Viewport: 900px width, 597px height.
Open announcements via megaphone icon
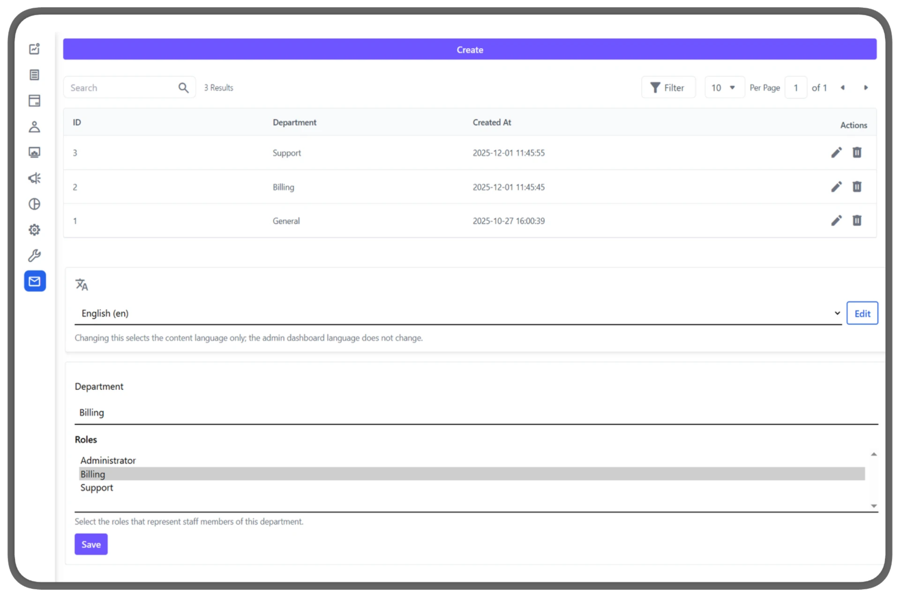tap(34, 178)
